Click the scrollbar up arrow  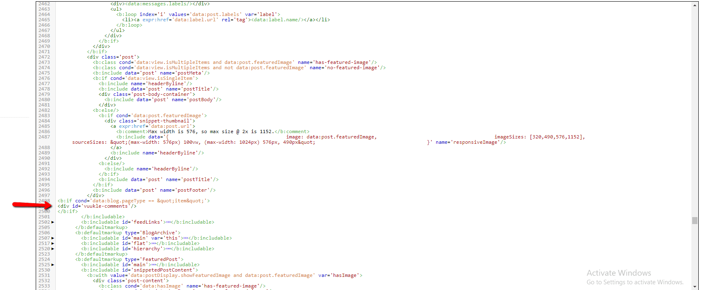pos(695,5)
